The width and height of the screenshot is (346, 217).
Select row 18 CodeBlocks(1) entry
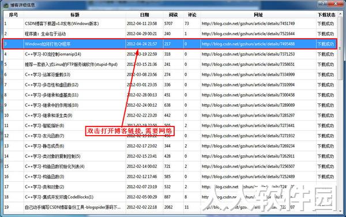59,197
